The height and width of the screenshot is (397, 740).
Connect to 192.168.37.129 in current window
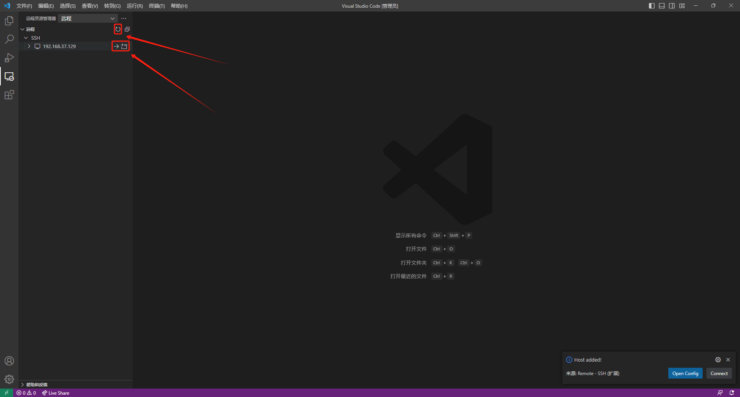pyautogui.click(x=116, y=46)
